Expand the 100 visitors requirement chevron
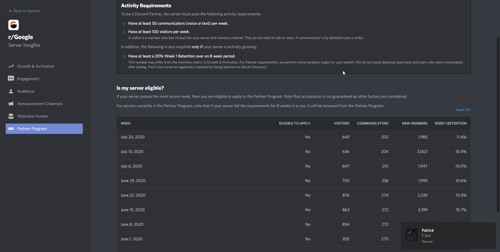 [x=124, y=32]
